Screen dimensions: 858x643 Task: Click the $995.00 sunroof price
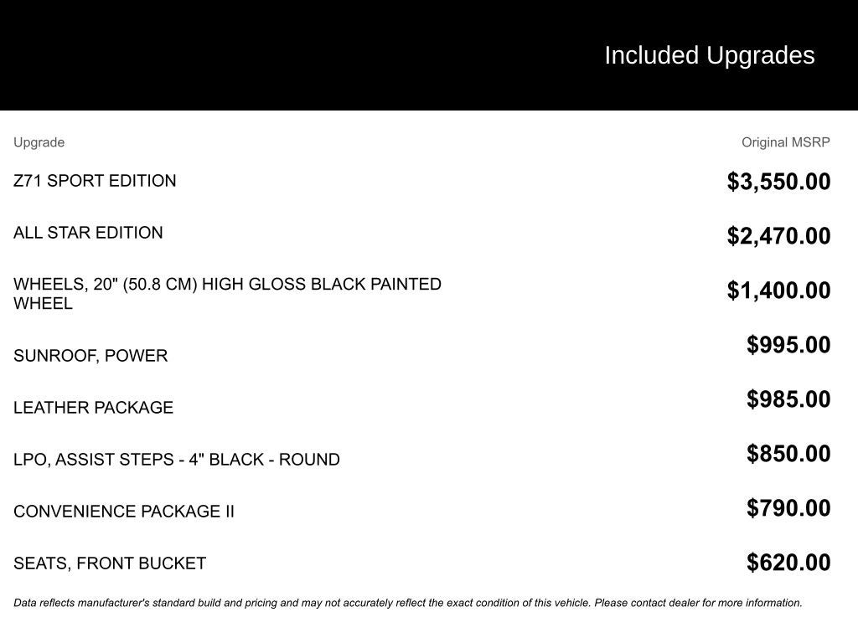point(788,345)
